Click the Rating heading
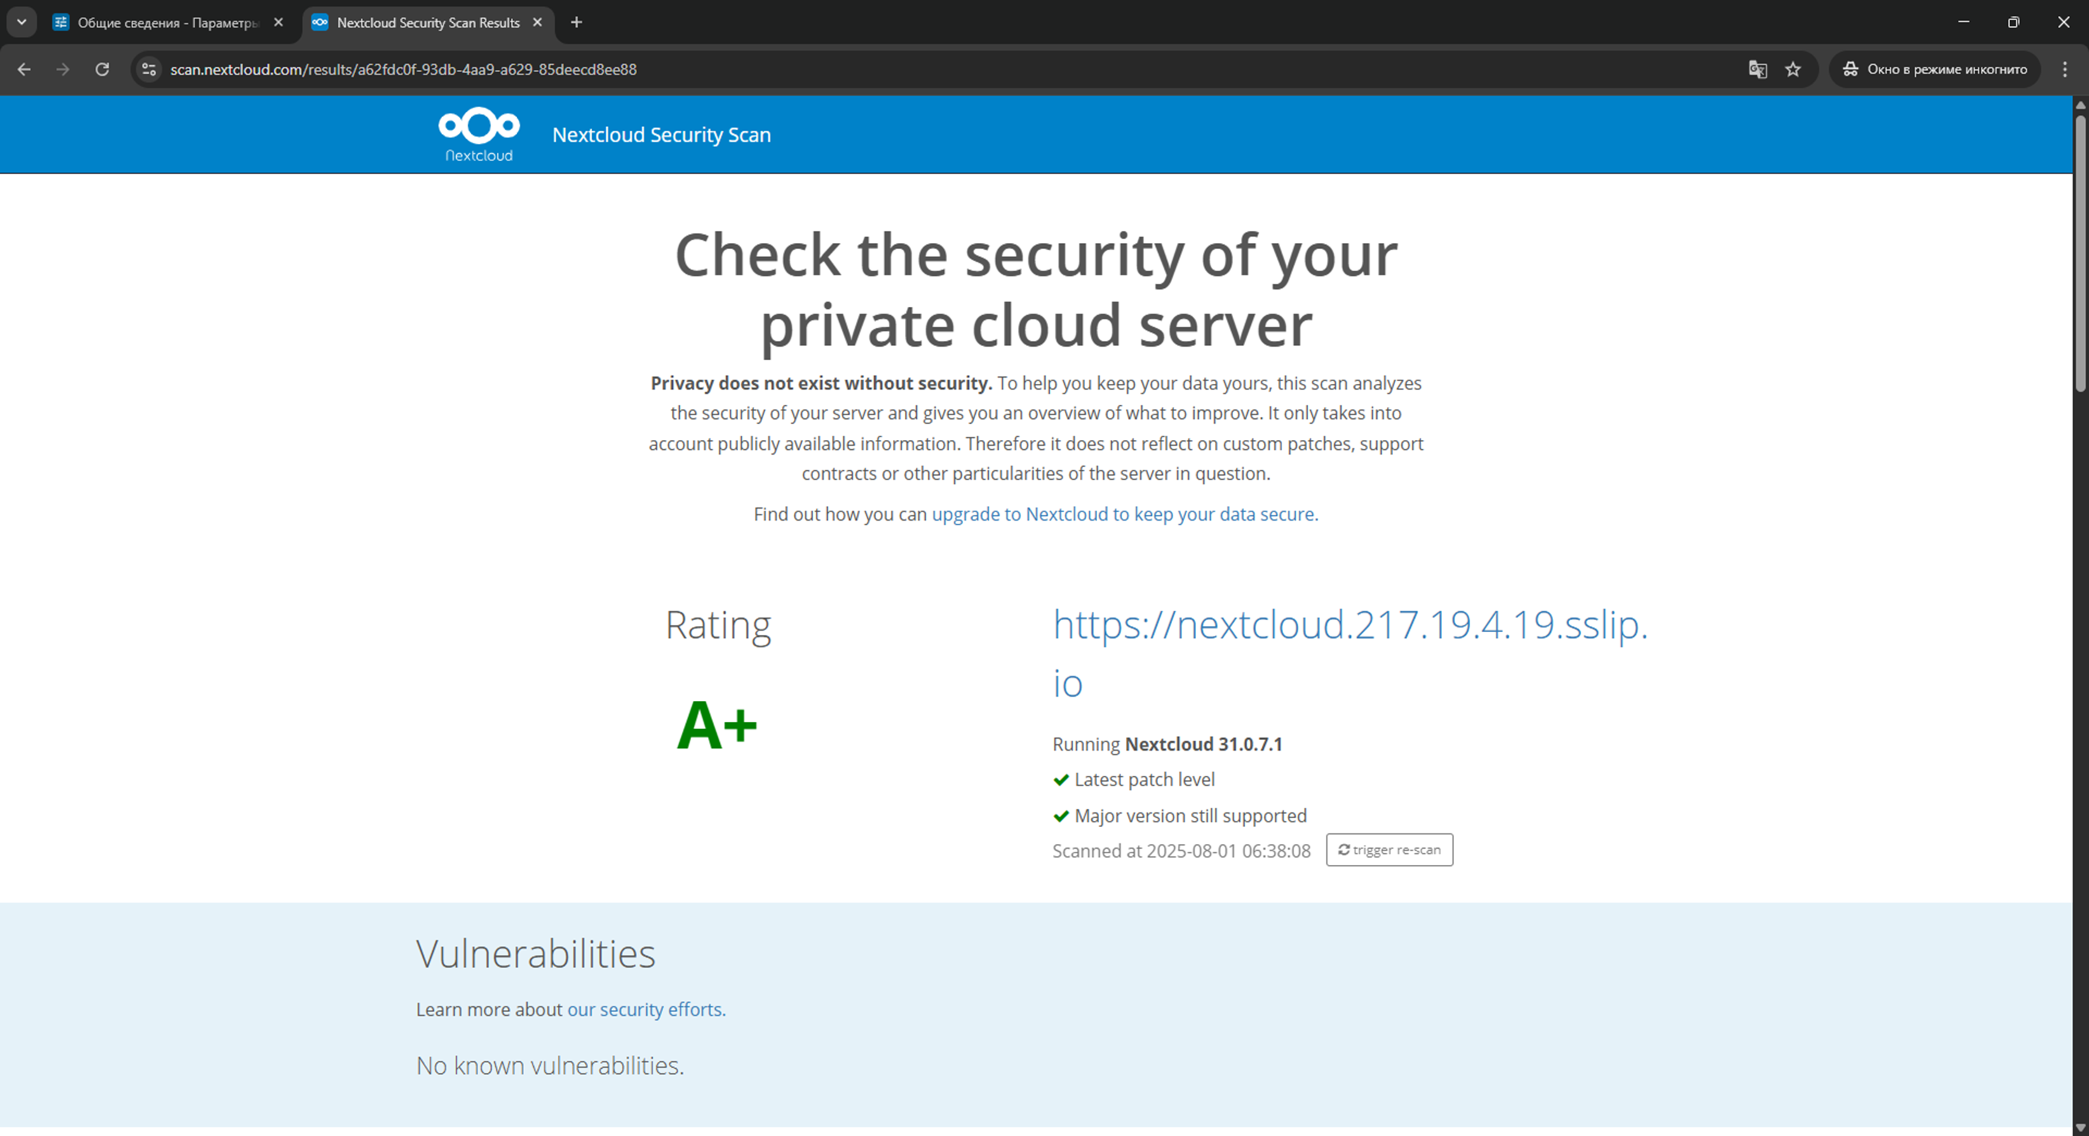The height and width of the screenshot is (1136, 2089). [718, 625]
